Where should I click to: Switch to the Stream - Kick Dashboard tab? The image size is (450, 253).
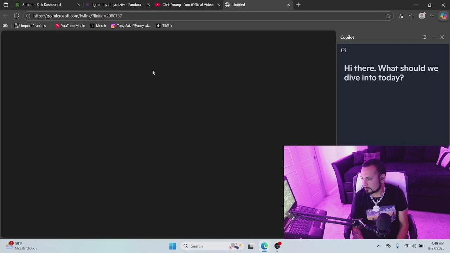(47, 5)
